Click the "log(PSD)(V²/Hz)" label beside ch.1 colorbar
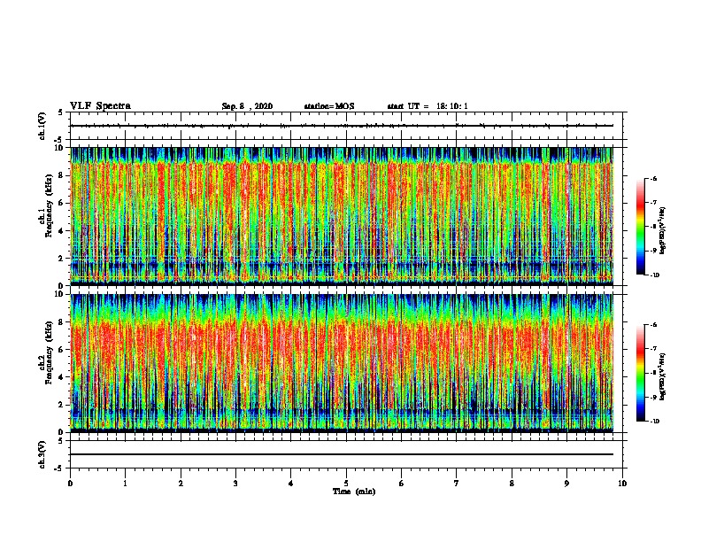Viewport: 701px width, 542px height. point(662,231)
